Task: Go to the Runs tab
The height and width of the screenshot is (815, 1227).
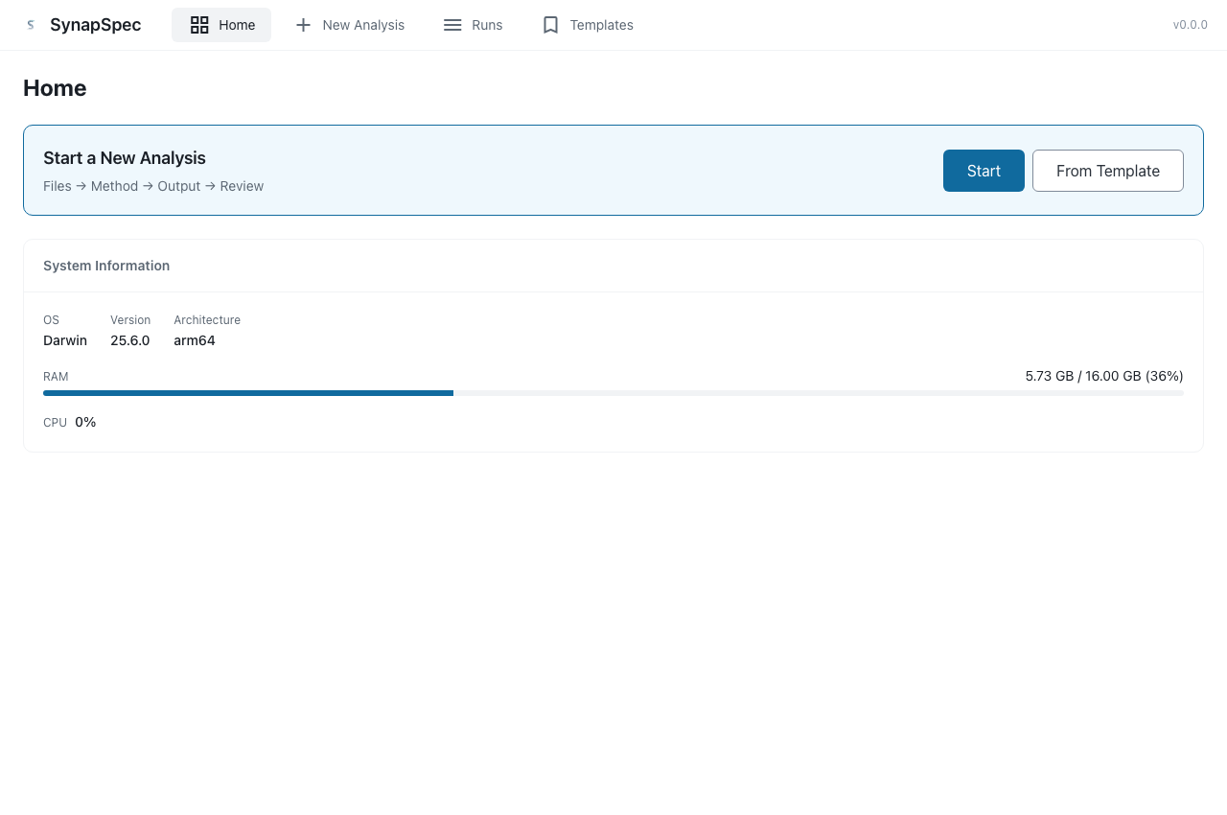Action: (x=473, y=25)
